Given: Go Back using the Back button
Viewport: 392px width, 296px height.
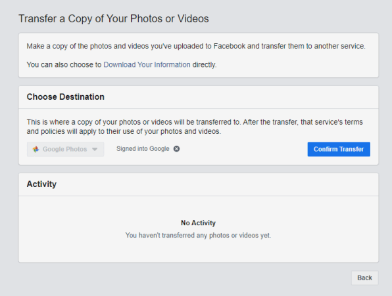Looking at the screenshot, I should pyautogui.click(x=364, y=278).
